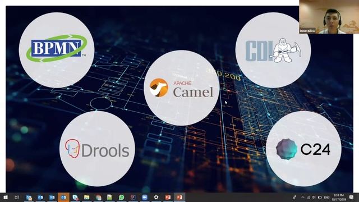Select the Ionut Bilica webcam thumbnail
This screenshot has width=359, height=202.
point(329,17)
